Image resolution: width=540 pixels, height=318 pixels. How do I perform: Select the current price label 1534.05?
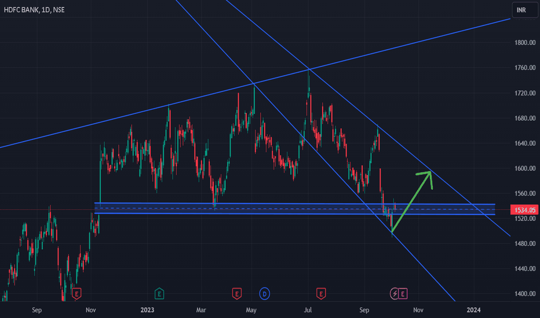[x=525, y=210]
